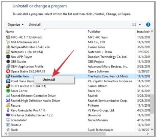This screenshot has height=138, width=157.
Task: Click the RivaTuner Statistics Server icon
Action: (8, 115)
